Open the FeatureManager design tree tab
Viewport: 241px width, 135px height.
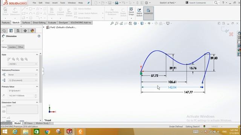click(x=4, y=31)
